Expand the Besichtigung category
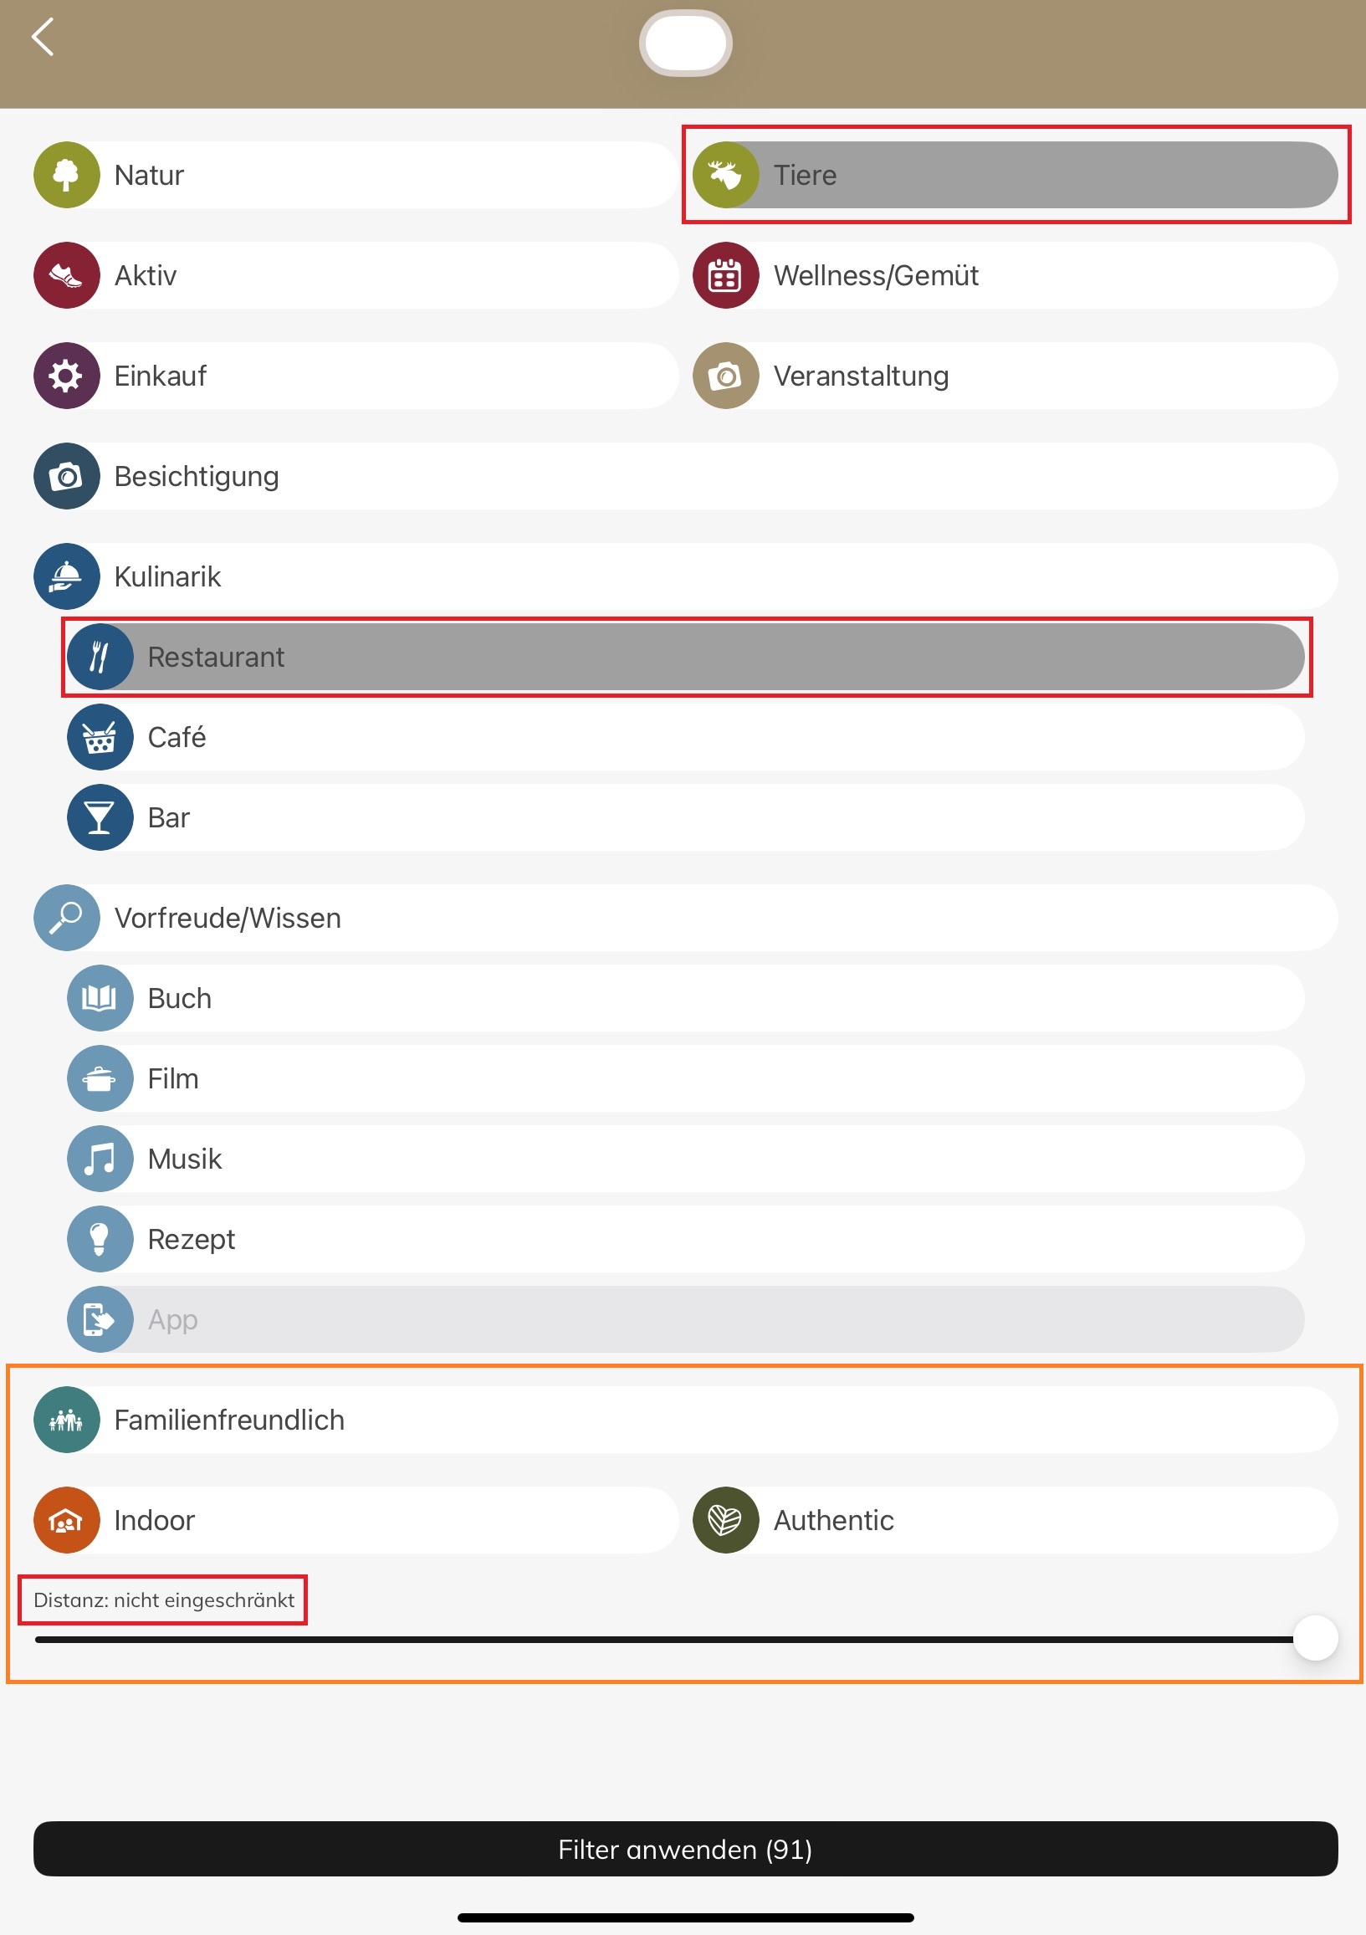 (684, 476)
